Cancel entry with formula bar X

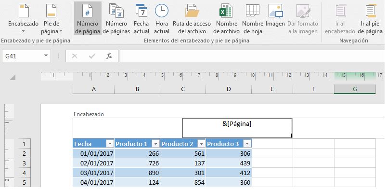click(75, 56)
